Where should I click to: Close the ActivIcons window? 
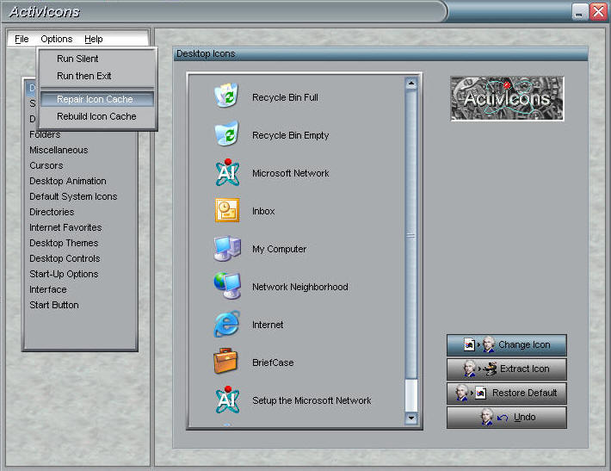[x=598, y=12]
